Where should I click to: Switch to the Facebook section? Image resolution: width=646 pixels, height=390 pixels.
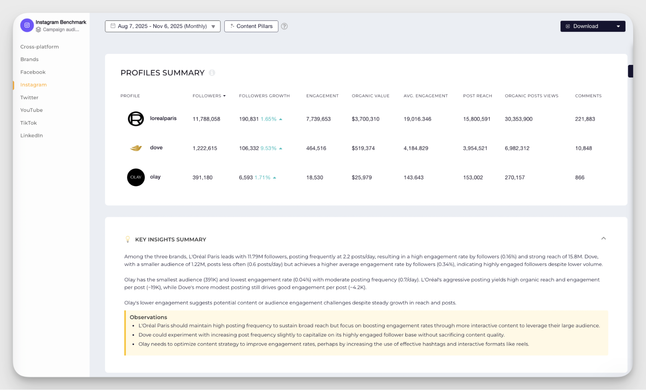point(33,72)
